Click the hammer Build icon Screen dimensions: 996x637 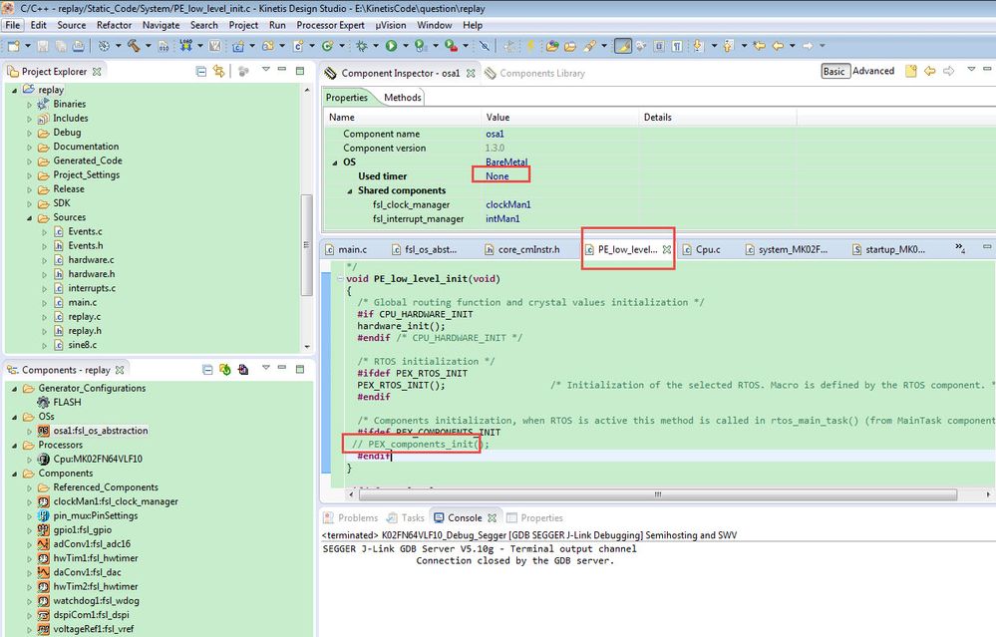pos(134,46)
